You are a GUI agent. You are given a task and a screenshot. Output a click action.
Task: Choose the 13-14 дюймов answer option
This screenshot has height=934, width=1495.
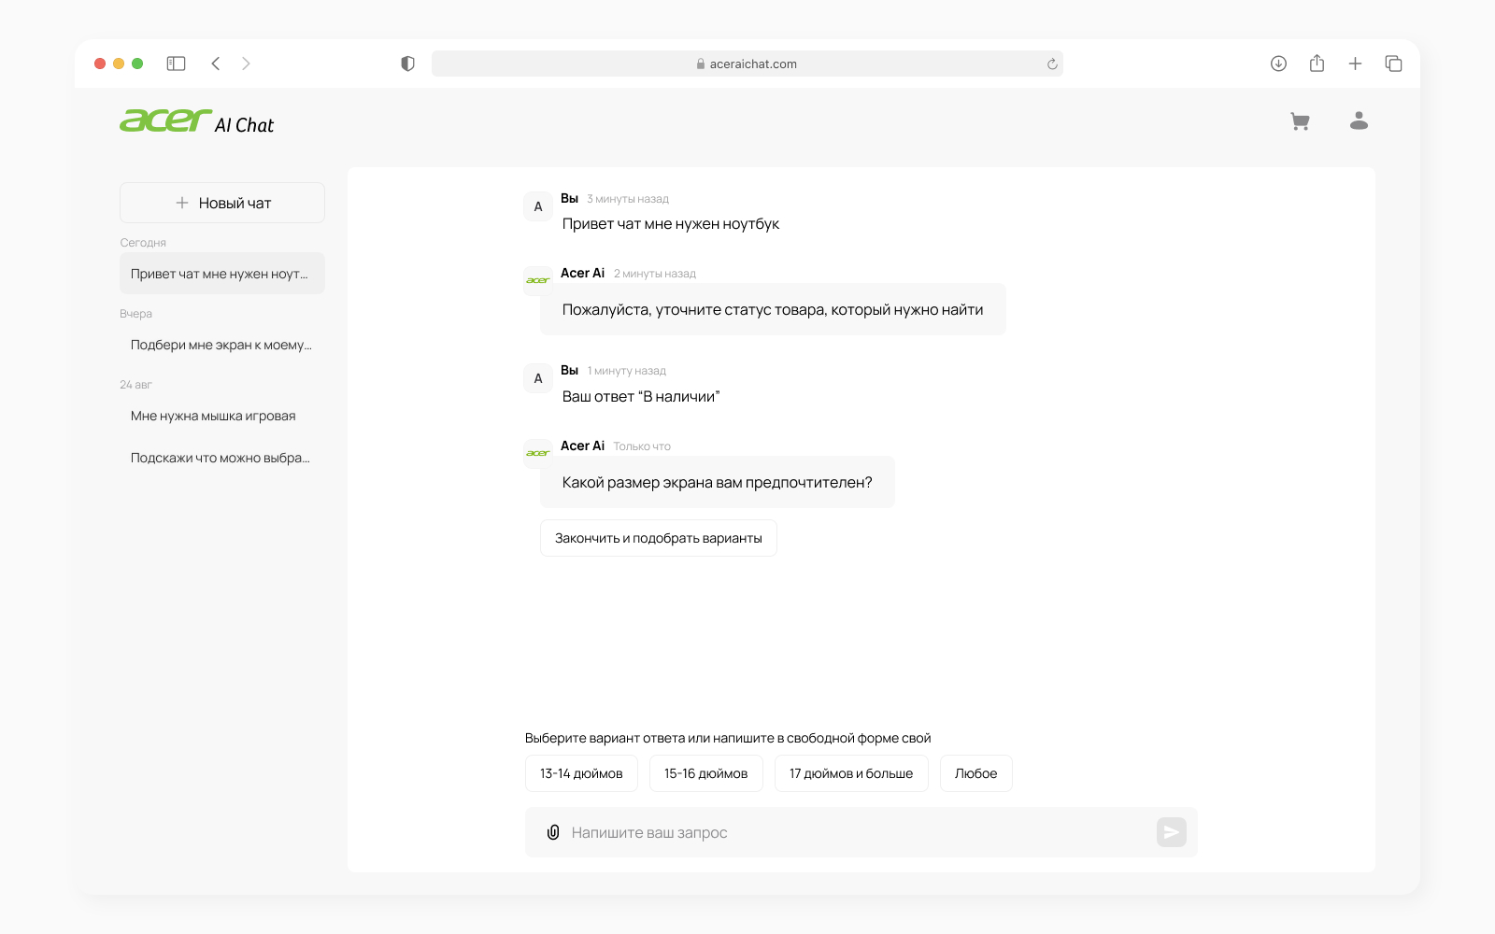581,773
